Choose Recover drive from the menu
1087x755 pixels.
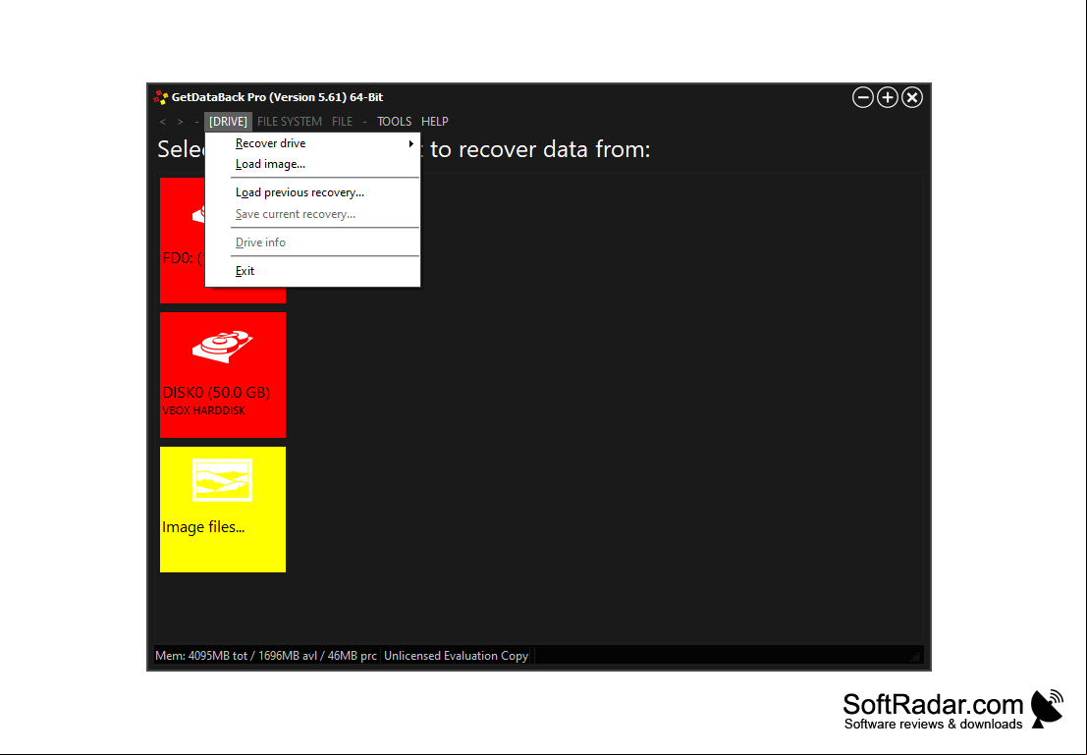pos(312,143)
